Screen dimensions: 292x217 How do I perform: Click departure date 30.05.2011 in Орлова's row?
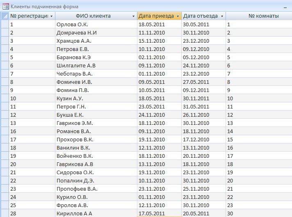(203, 24)
